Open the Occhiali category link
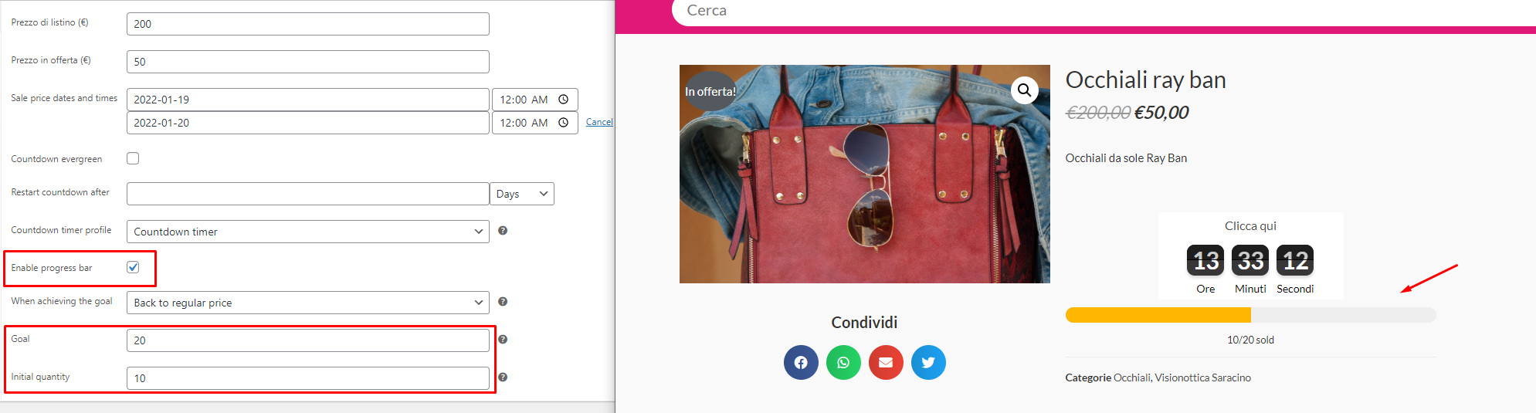 click(1131, 377)
